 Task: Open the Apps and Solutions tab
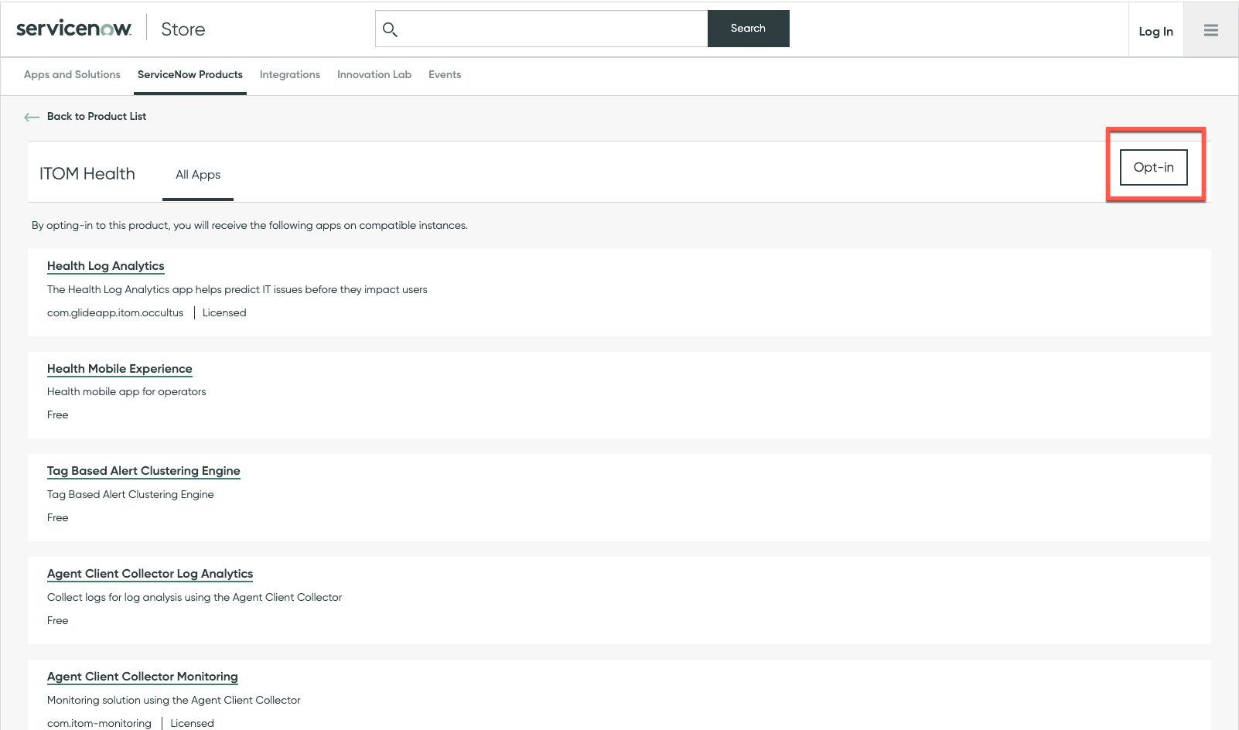pos(72,75)
